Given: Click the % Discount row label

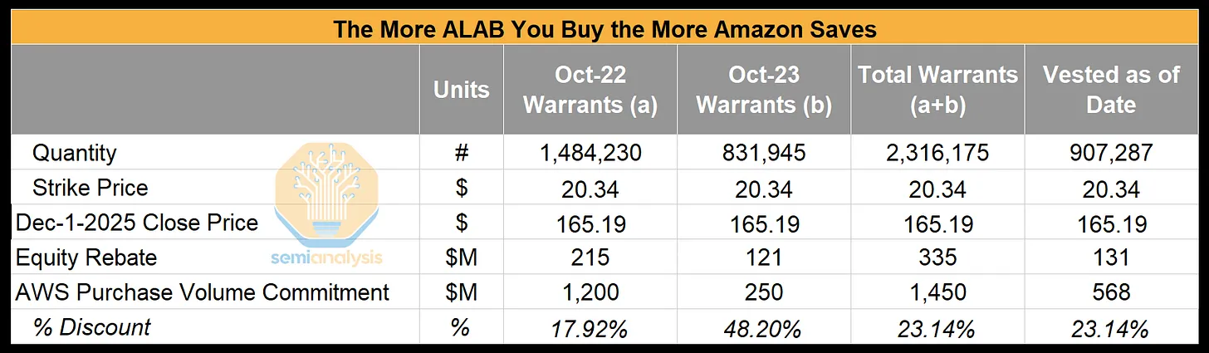Looking at the screenshot, I should click(x=91, y=327).
